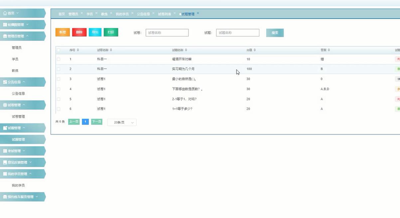The height and width of the screenshot is (218, 400).
Task: Close the active 试题管理 tab with its X
Action: (x=198, y=13)
